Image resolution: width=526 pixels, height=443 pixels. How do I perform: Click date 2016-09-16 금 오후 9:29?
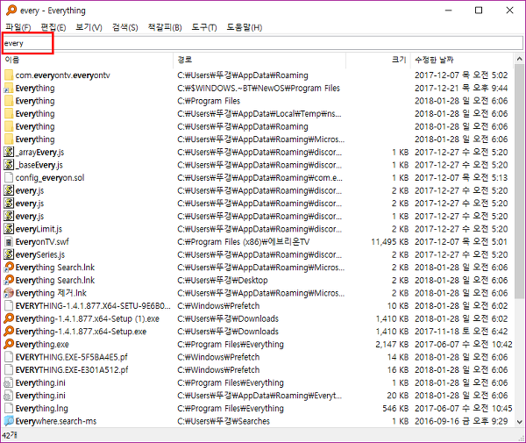pyautogui.click(x=461, y=421)
